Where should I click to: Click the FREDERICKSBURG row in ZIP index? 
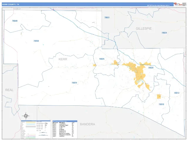pyautogui.click(x=63, y=135)
